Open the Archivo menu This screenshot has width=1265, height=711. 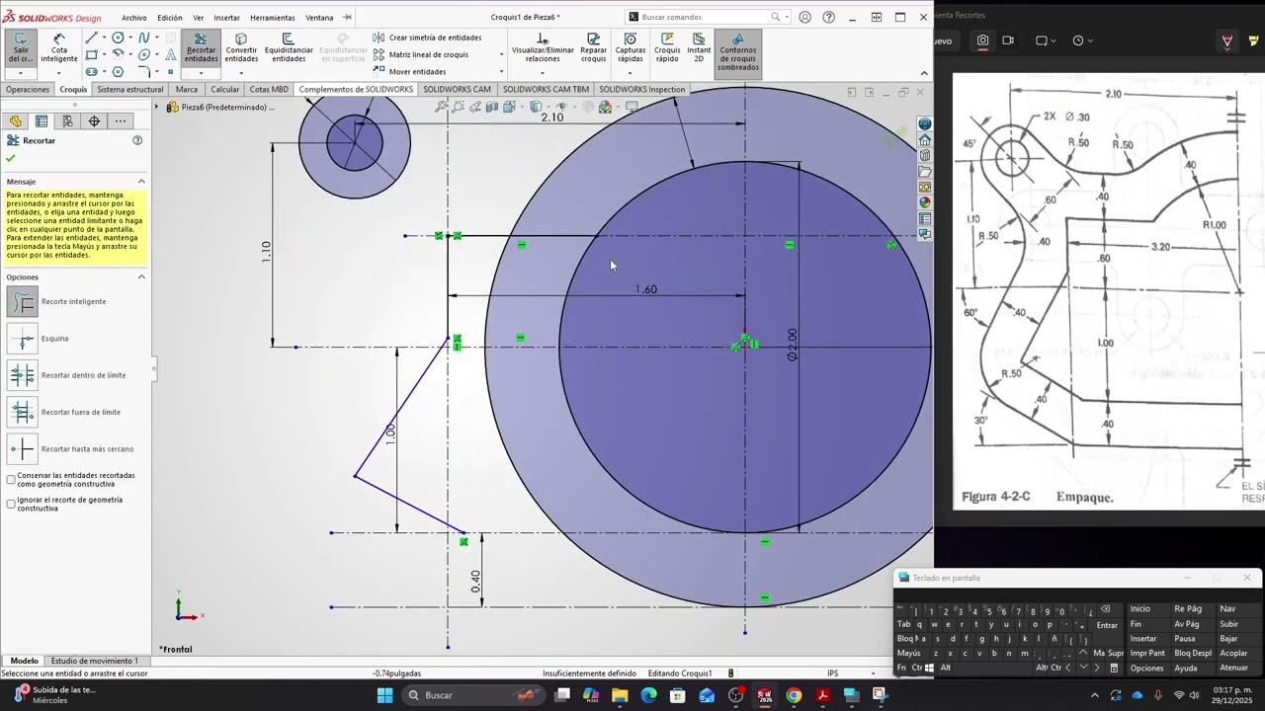[x=134, y=18]
